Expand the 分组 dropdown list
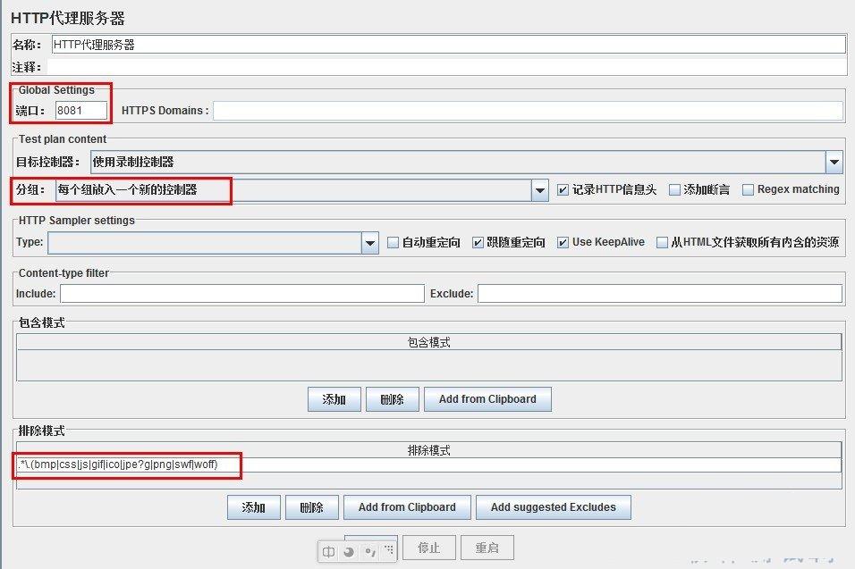Image resolution: width=855 pixels, height=569 pixels. 539,189
